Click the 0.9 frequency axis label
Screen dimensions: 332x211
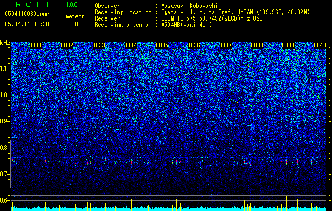tap(4, 121)
